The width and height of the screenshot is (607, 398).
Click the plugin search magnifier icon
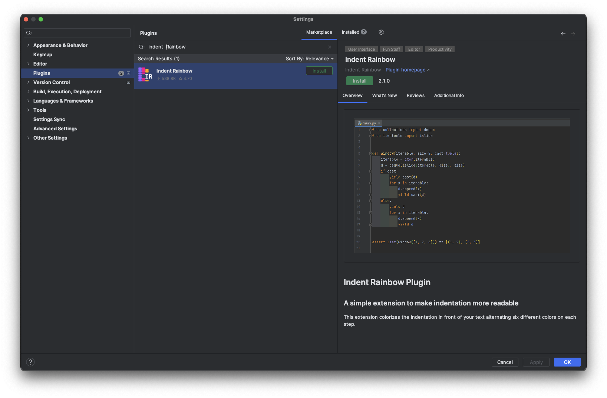pyautogui.click(x=142, y=47)
